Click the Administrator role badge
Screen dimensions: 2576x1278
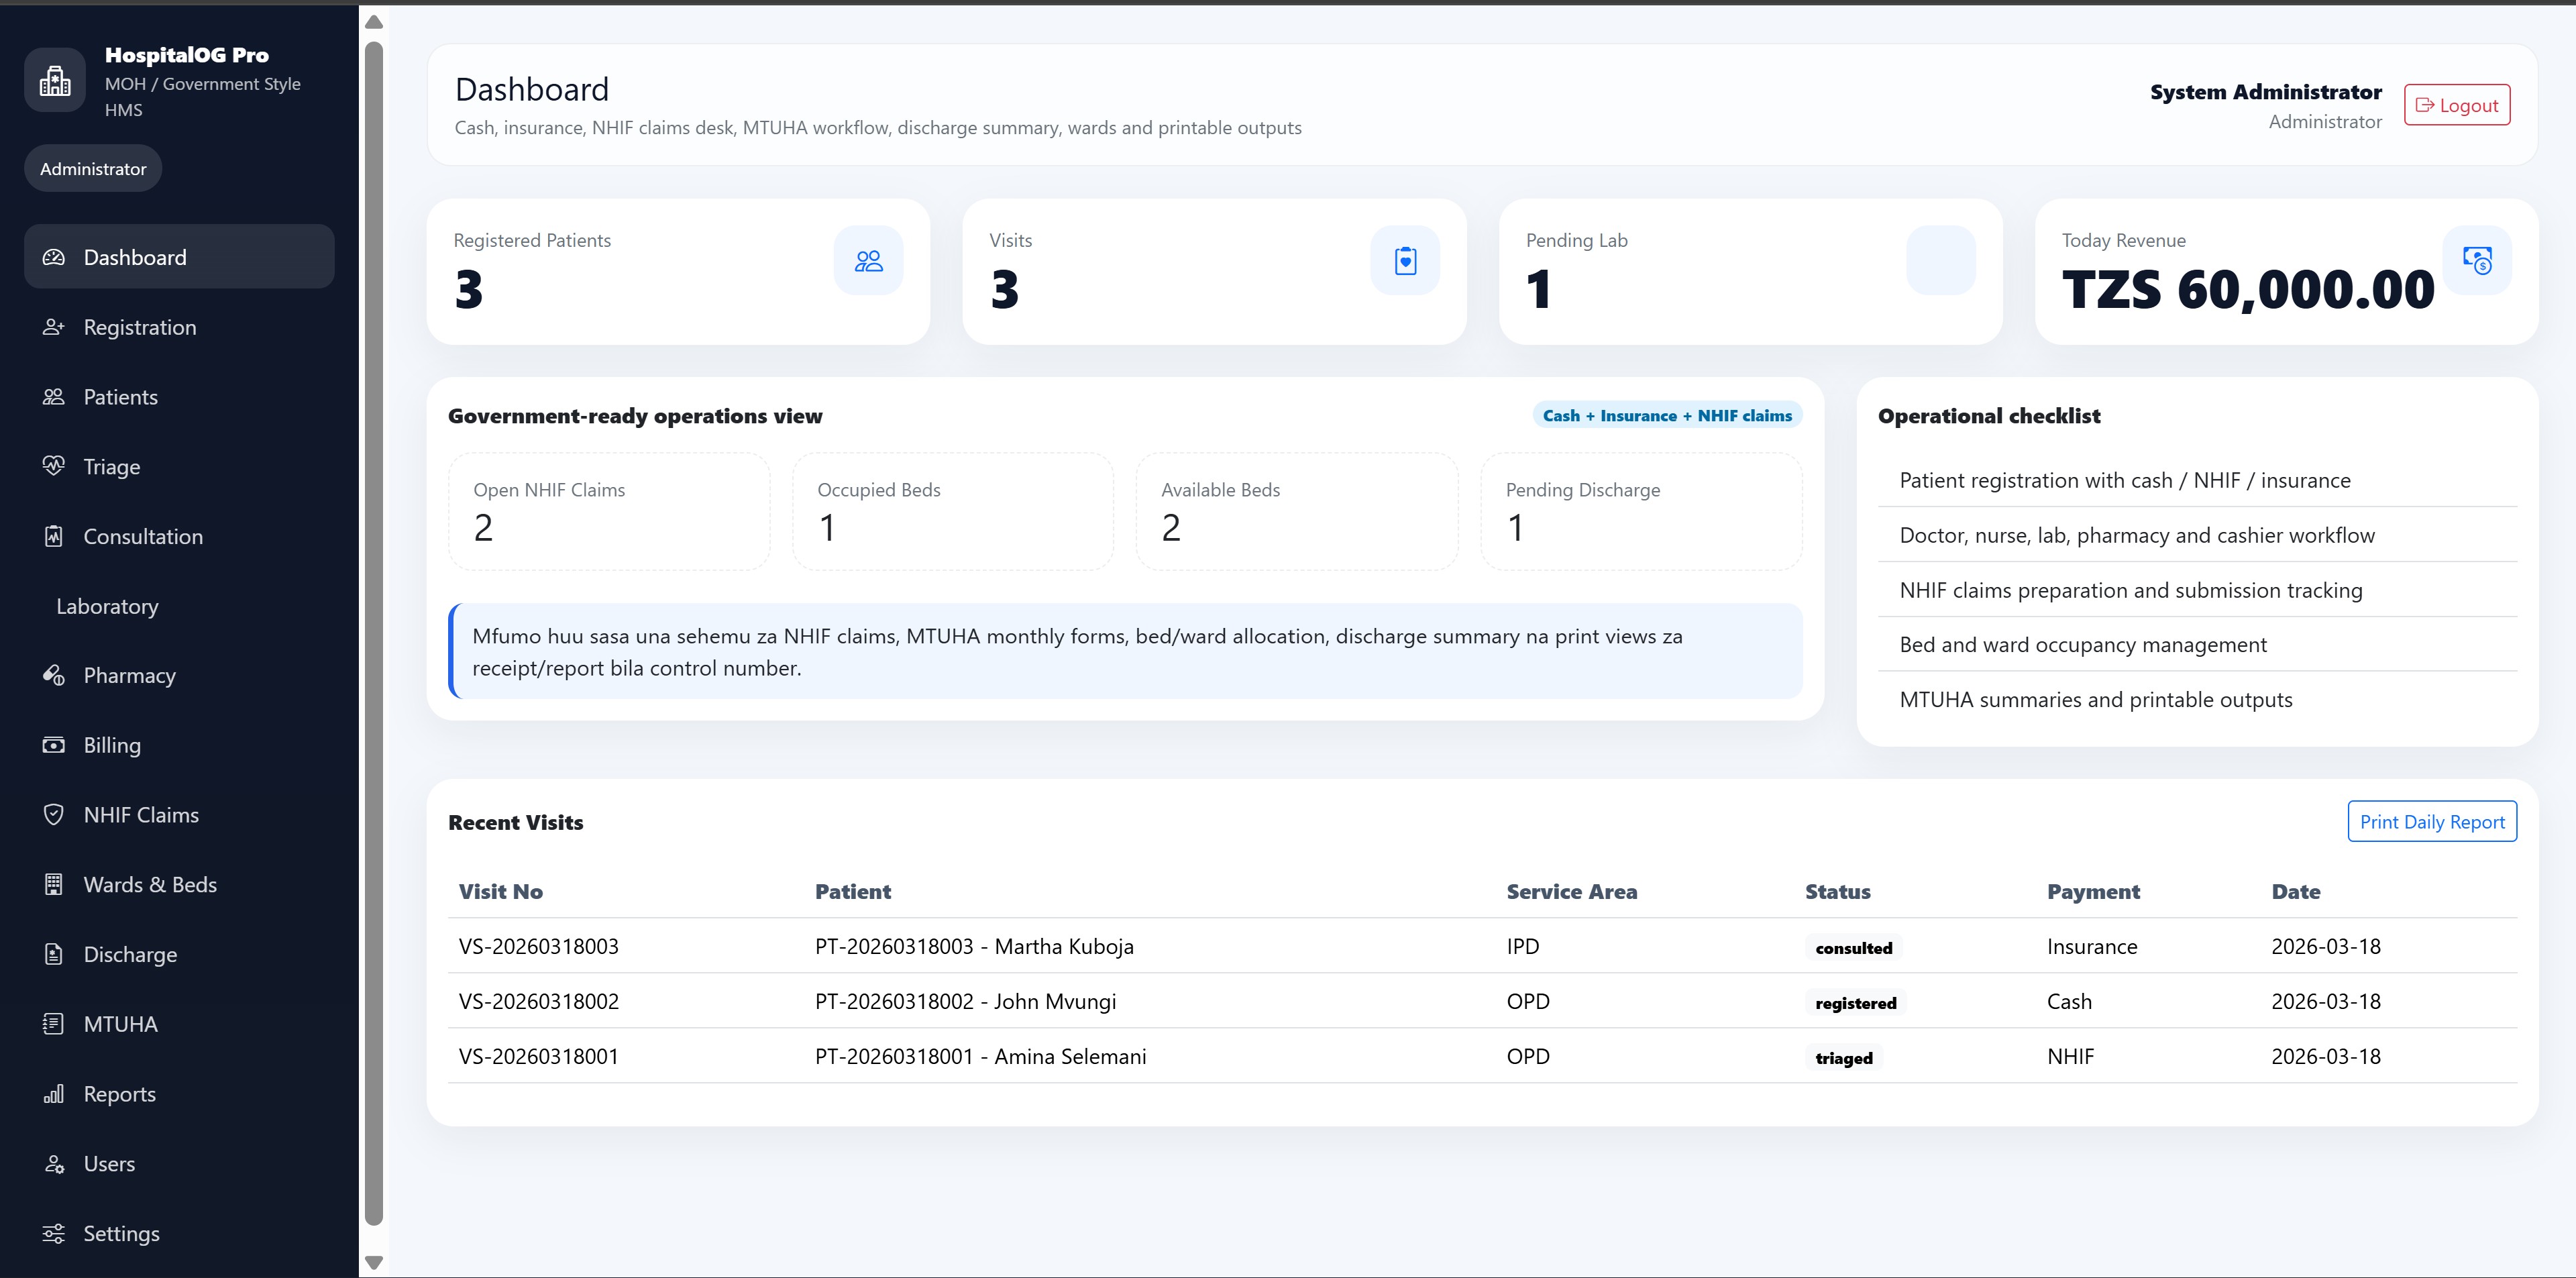pos(93,169)
